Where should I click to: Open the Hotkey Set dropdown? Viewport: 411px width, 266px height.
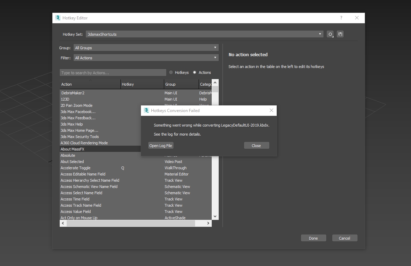tap(204, 34)
